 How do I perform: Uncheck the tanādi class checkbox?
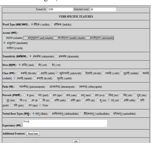pos(15,78)
